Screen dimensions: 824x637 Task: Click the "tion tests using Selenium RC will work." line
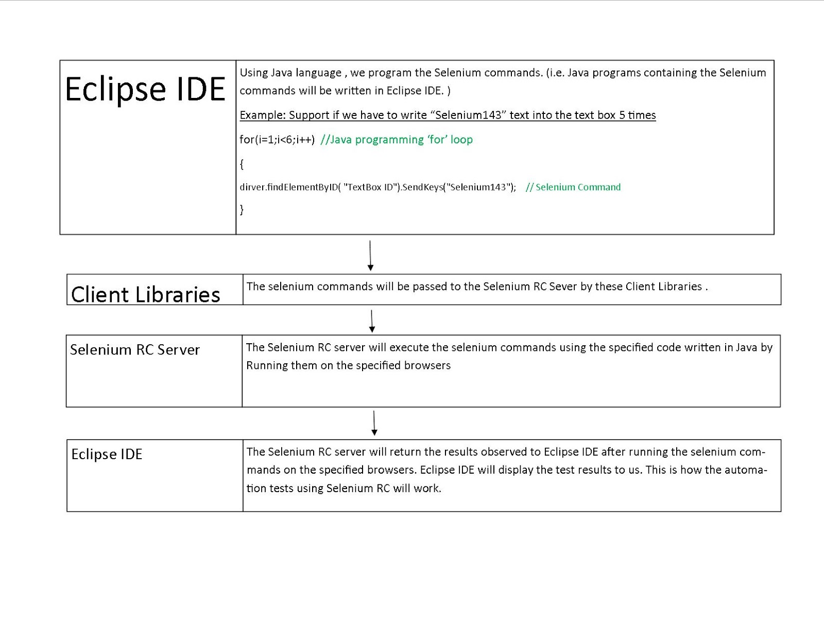344,488
